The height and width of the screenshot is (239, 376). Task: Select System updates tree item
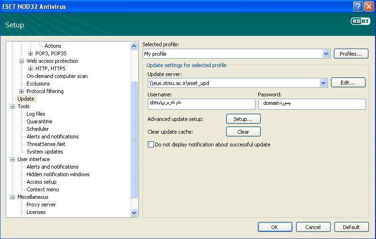(x=45, y=152)
